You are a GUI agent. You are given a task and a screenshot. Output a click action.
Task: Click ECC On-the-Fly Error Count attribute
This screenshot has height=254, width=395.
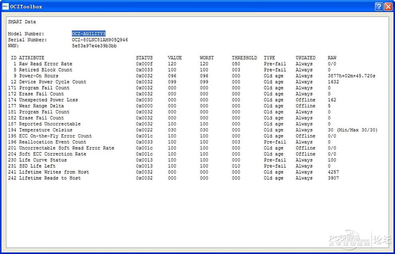click(x=55, y=136)
